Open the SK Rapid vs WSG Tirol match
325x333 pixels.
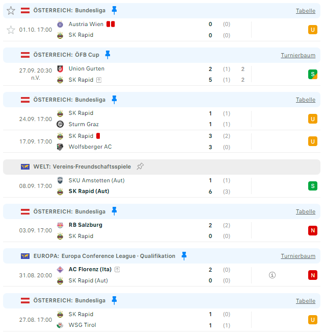pyautogui.click(x=161, y=320)
